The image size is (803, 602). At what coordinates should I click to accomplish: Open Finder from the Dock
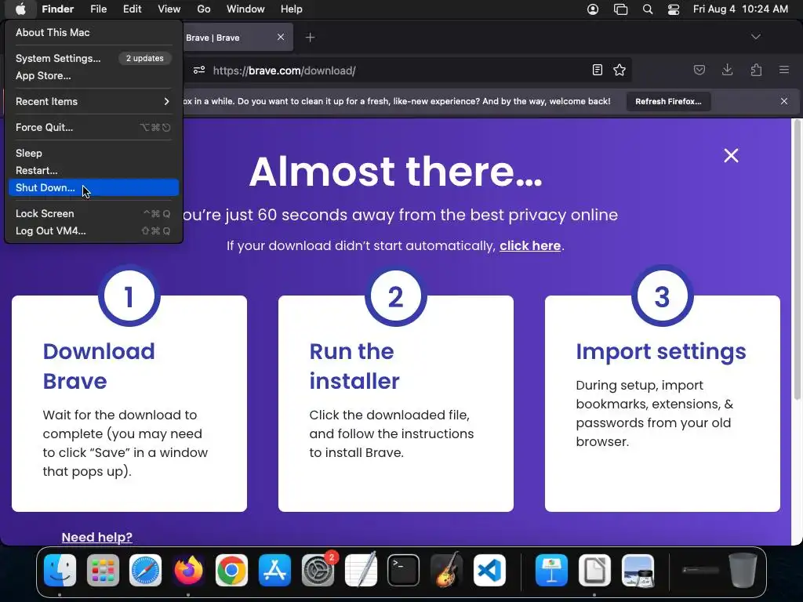tap(60, 570)
